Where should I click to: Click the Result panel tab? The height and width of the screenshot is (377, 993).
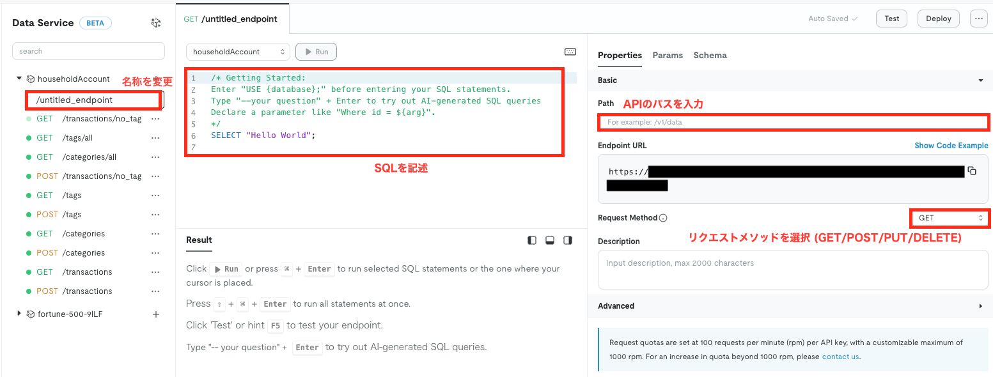(199, 240)
